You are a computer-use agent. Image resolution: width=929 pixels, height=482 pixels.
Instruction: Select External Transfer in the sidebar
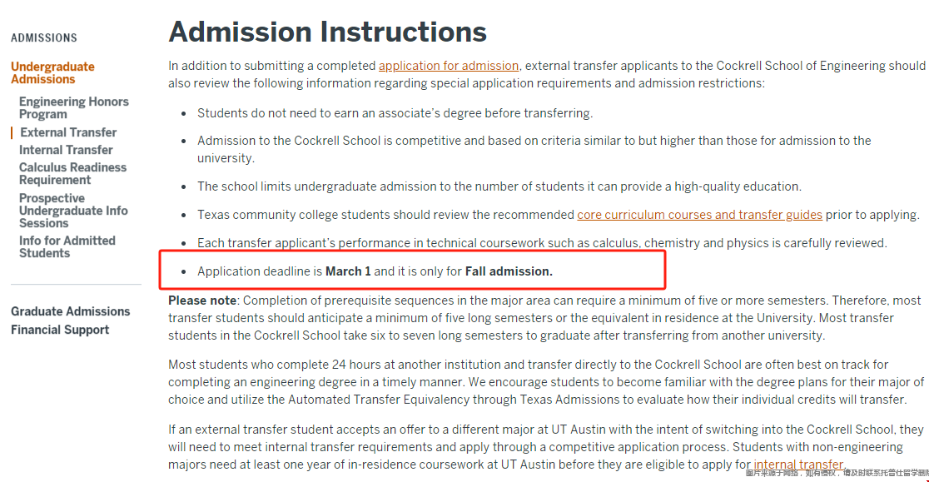pos(67,132)
